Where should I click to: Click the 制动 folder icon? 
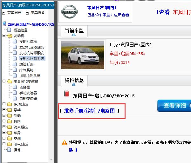point(10,116)
